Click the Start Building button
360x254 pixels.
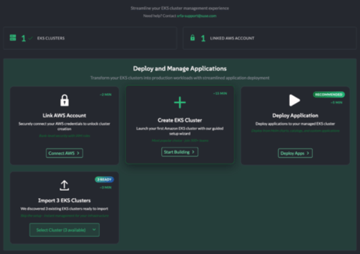click(180, 152)
